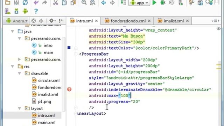Expand the second pecreando.com package
The image size is (224, 126).
tap(20, 59)
